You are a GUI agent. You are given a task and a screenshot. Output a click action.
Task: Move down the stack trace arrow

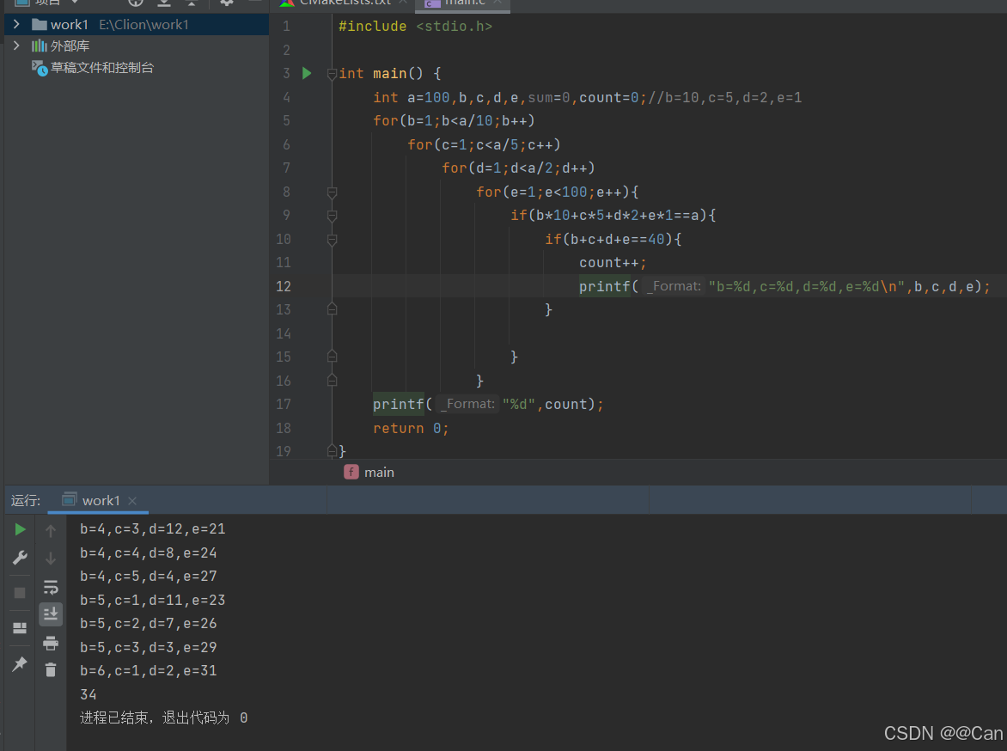point(51,559)
